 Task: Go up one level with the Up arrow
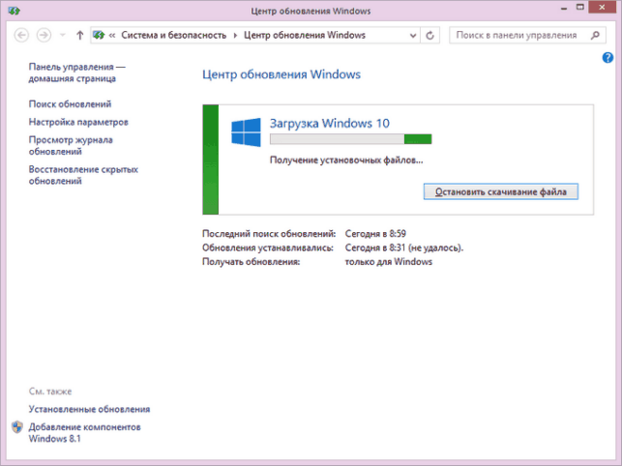click(79, 36)
